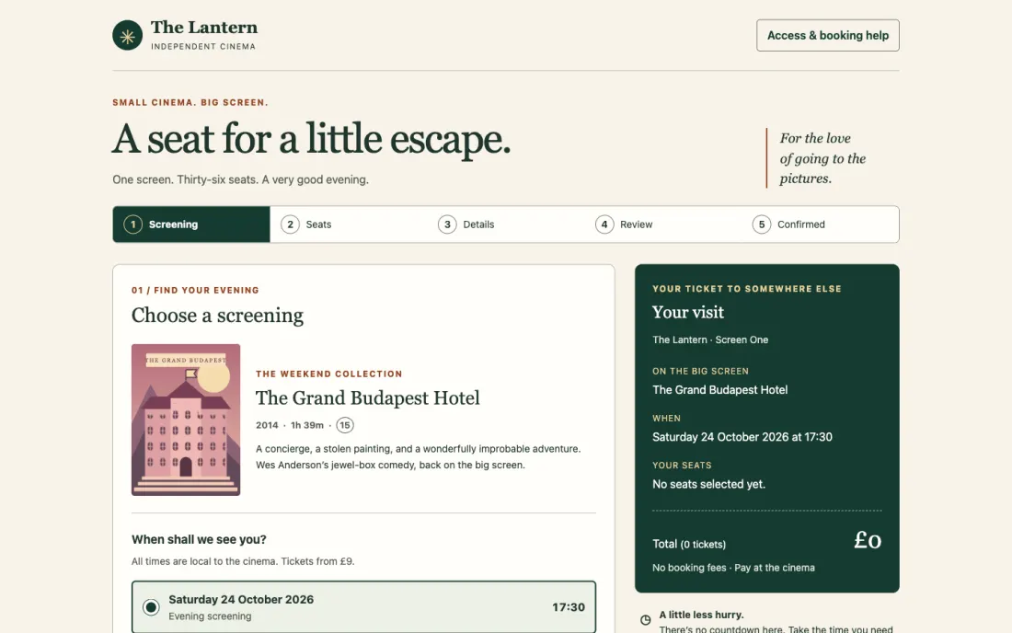Screen dimensions: 1012x633
Task: Open Access & booking help
Action: point(827,36)
